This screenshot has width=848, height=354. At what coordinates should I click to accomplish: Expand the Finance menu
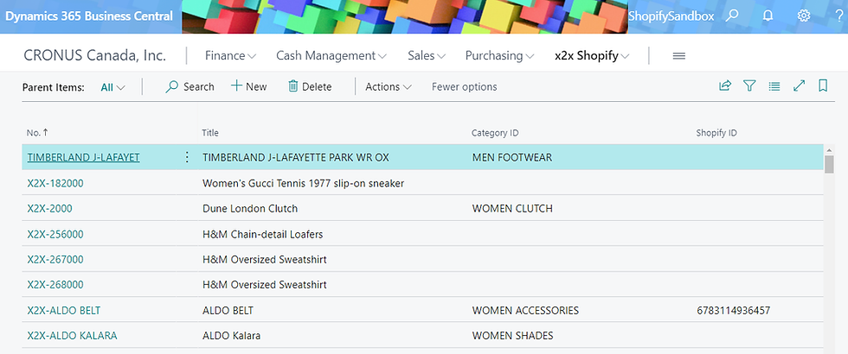coord(230,56)
